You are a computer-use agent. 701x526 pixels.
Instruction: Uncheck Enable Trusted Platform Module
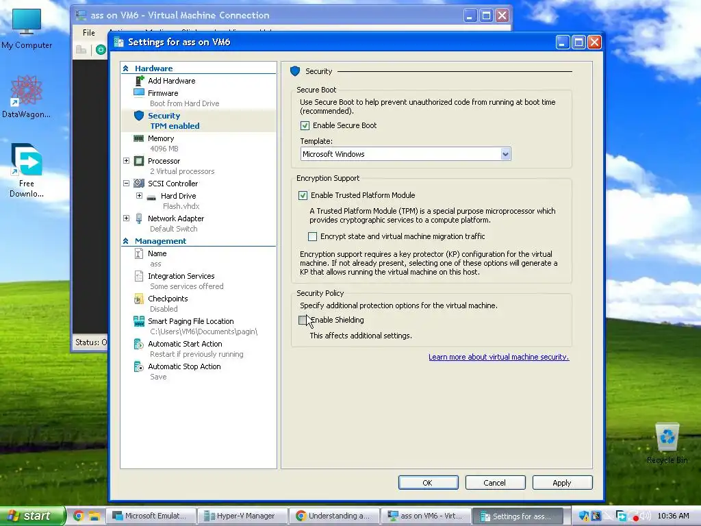303,195
